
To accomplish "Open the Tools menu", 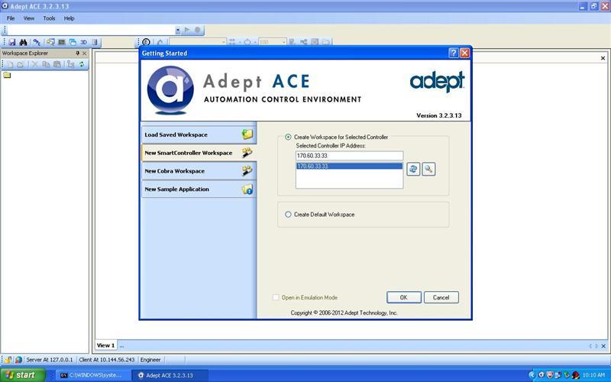I will (49, 18).
